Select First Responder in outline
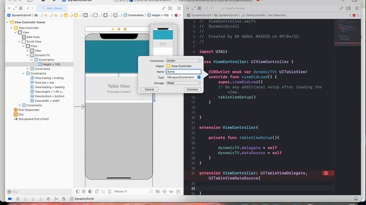 click(x=27, y=110)
